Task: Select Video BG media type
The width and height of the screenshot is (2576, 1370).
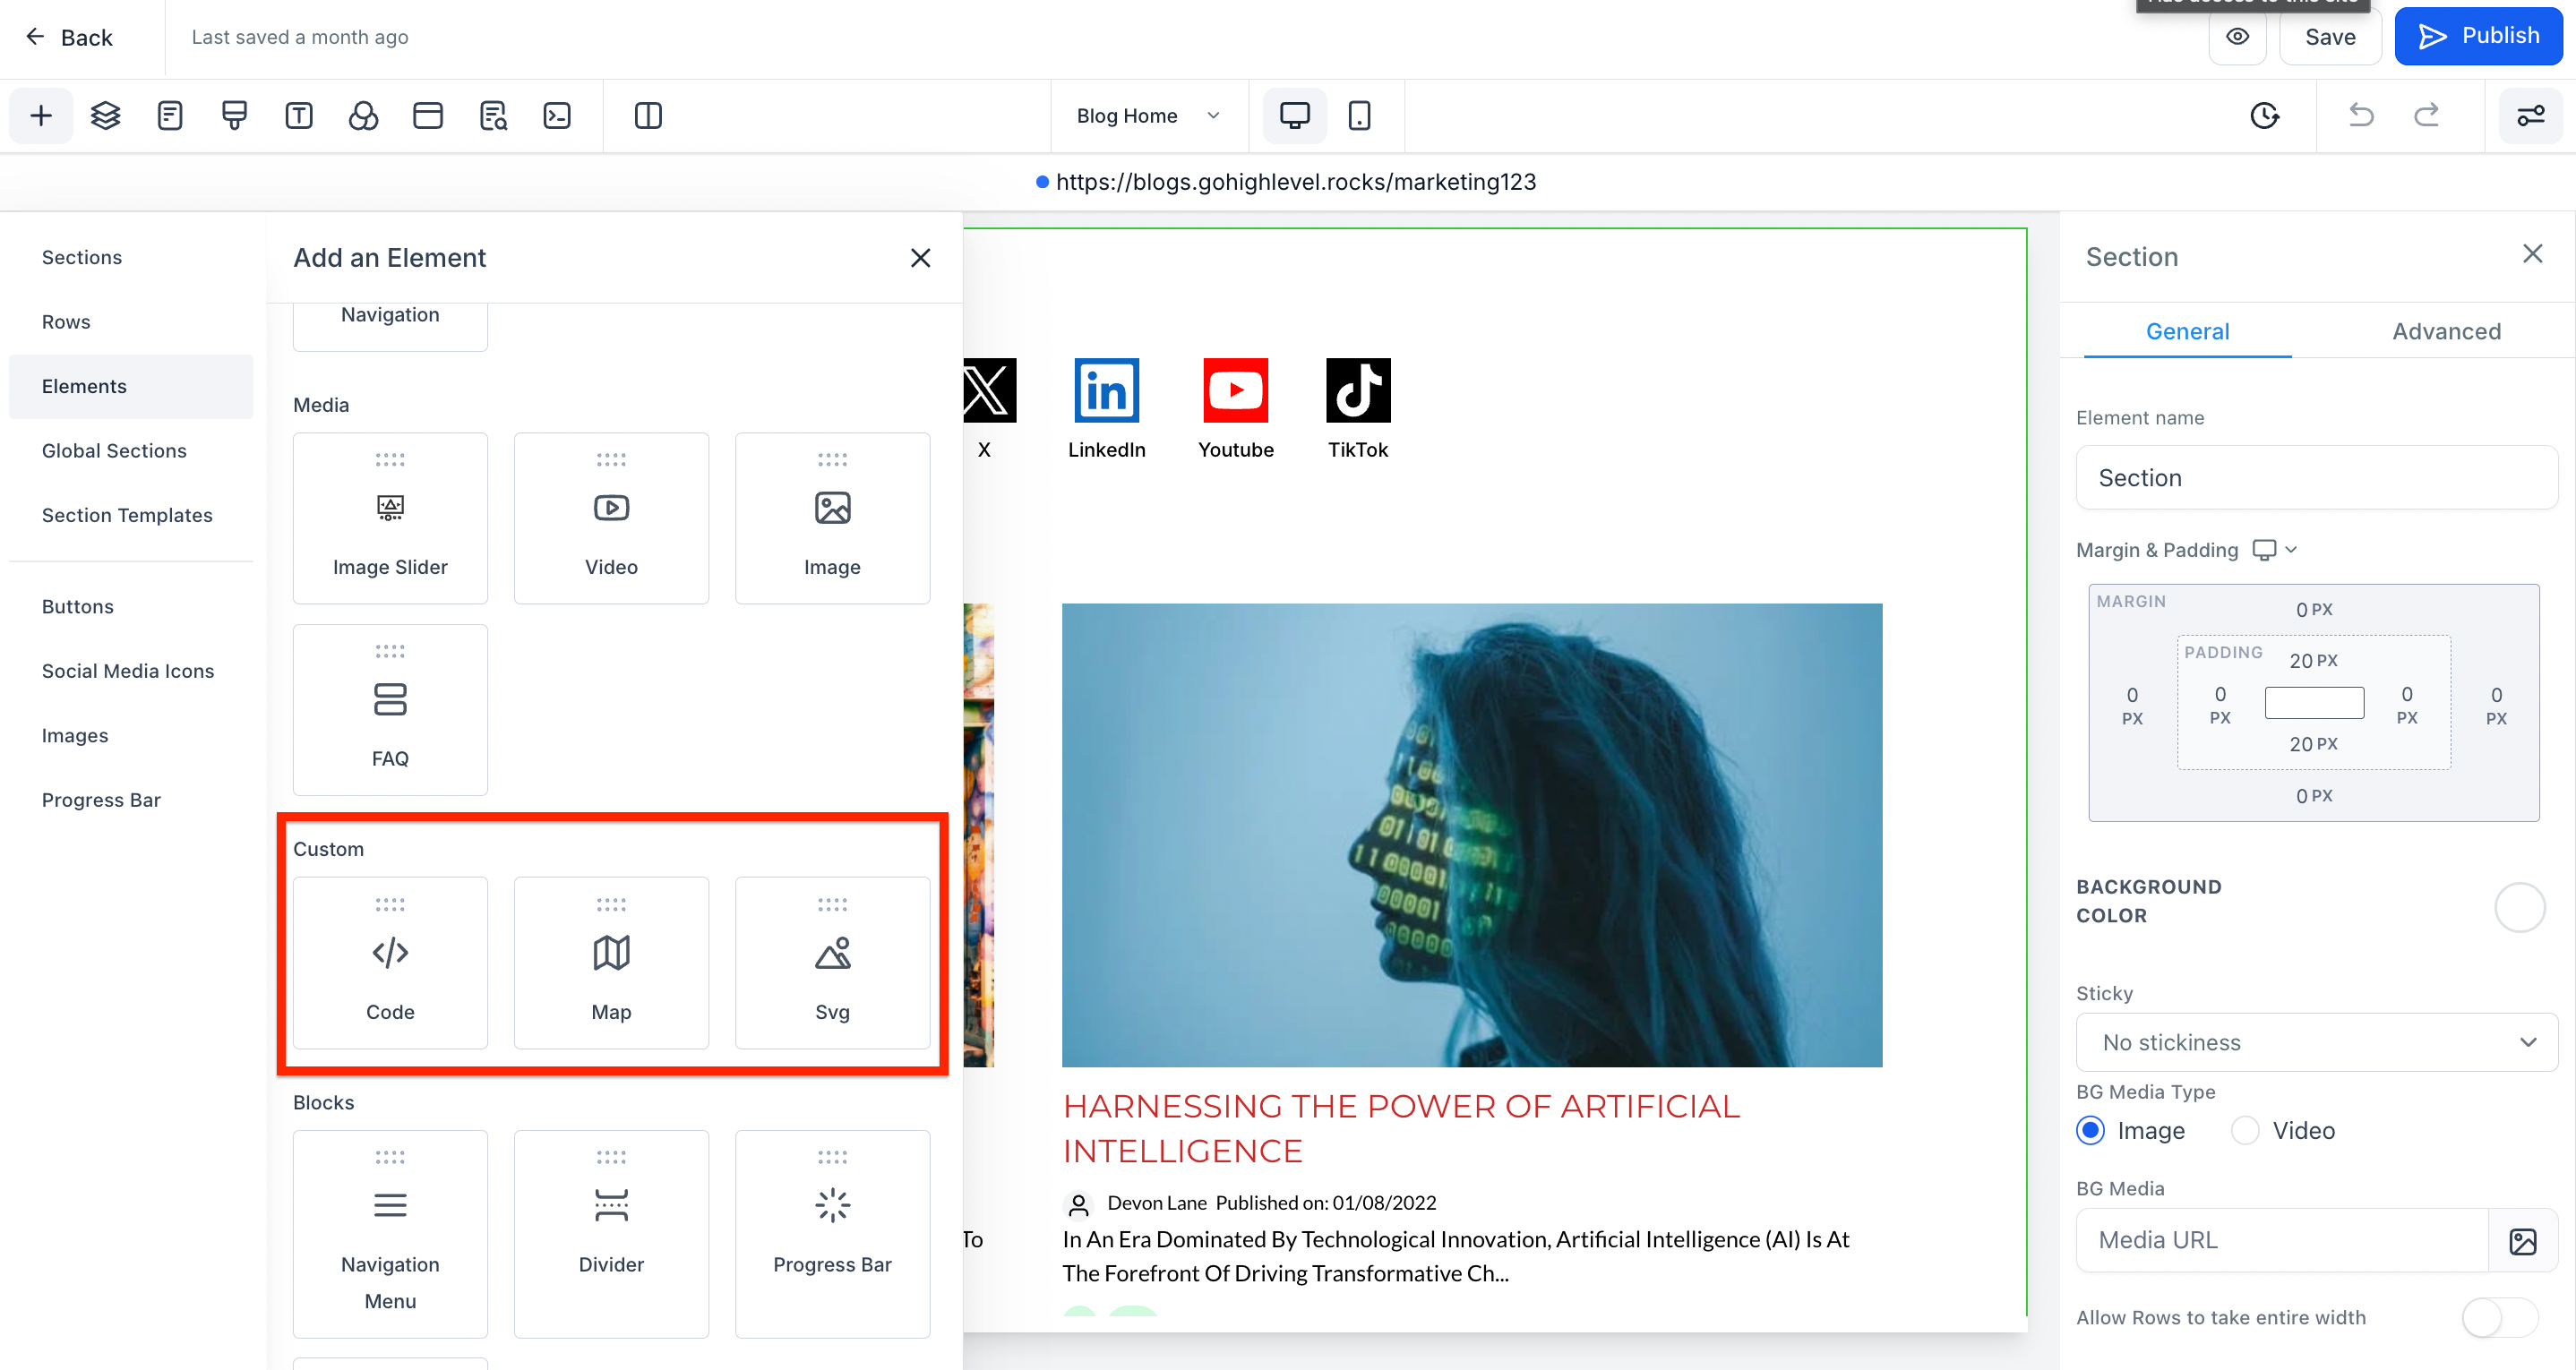Action: (x=2245, y=1131)
